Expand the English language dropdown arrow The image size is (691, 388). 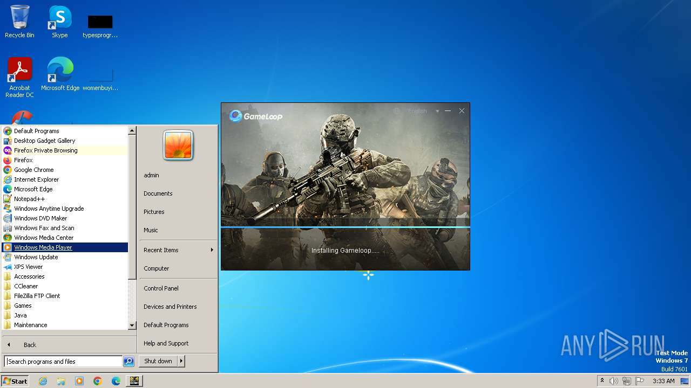pos(437,112)
